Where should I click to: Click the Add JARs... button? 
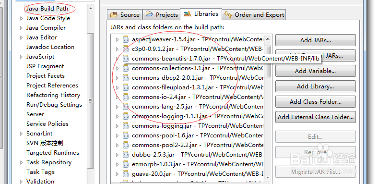(316, 40)
